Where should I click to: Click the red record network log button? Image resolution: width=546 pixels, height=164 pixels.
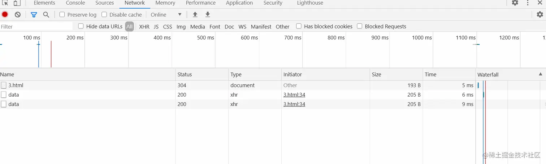pos(5,14)
